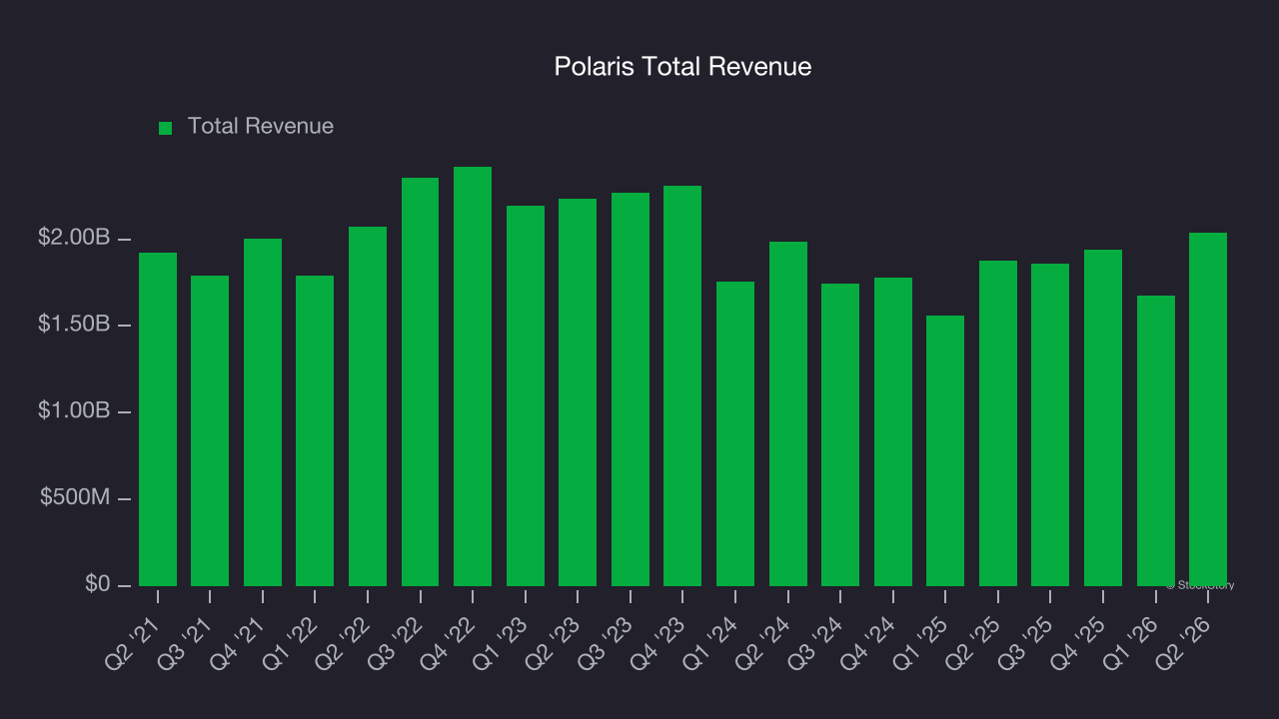Click the green Total Revenue legend swatch
Viewport: 1279px width, 719px height.
pos(166,128)
